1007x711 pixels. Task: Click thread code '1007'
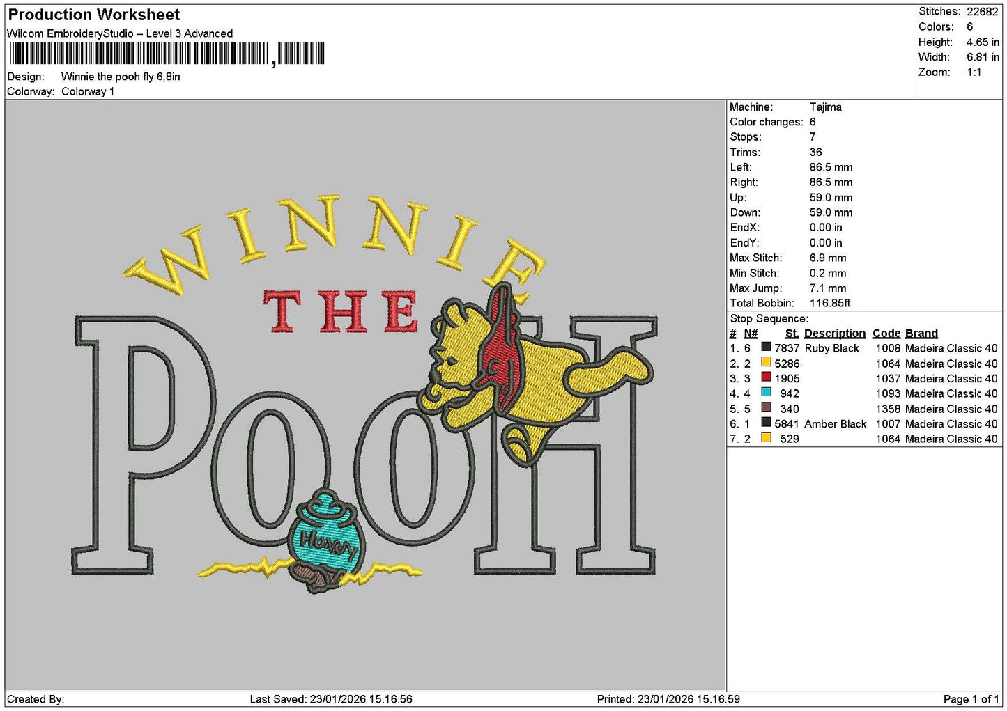coord(889,423)
